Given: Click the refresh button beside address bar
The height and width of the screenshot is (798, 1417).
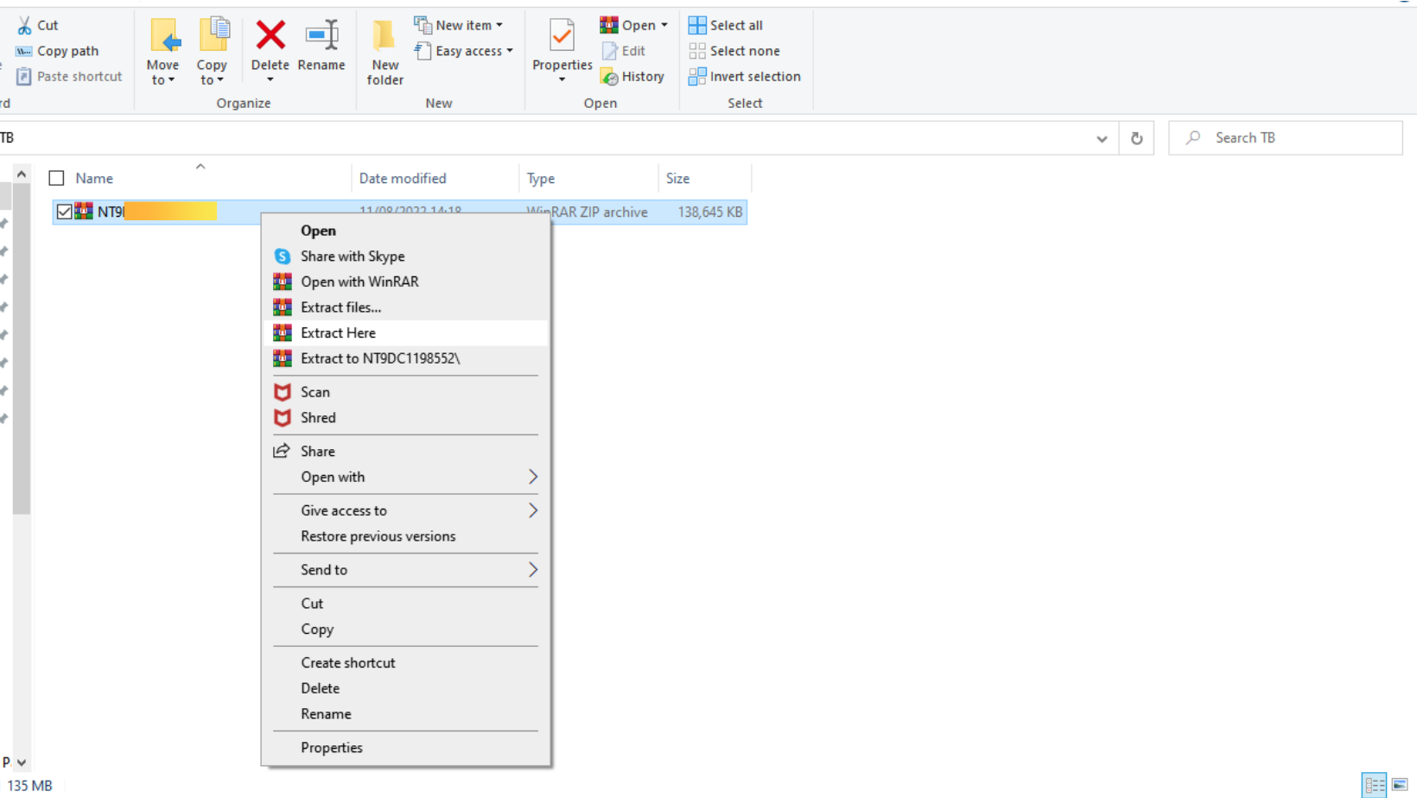Looking at the screenshot, I should point(1136,138).
